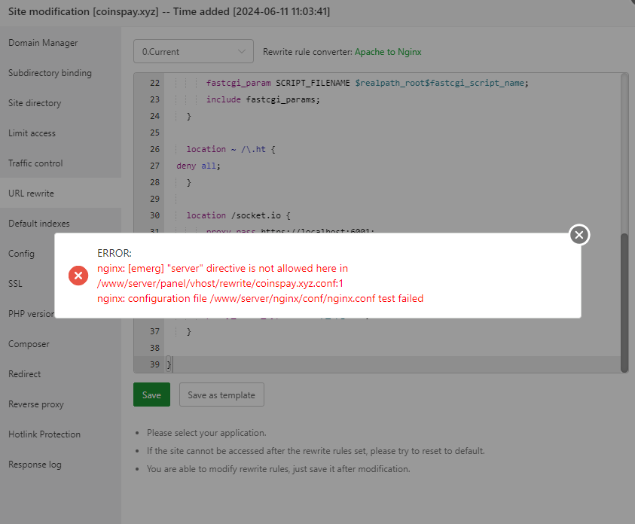
Task: Open Default indexes settings
Action: point(39,224)
